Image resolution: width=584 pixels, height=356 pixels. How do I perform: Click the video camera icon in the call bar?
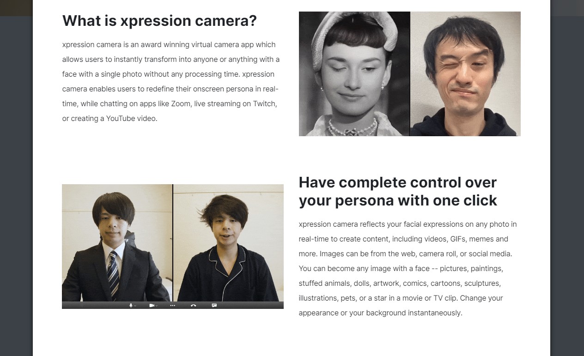pyautogui.click(x=152, y=305)
